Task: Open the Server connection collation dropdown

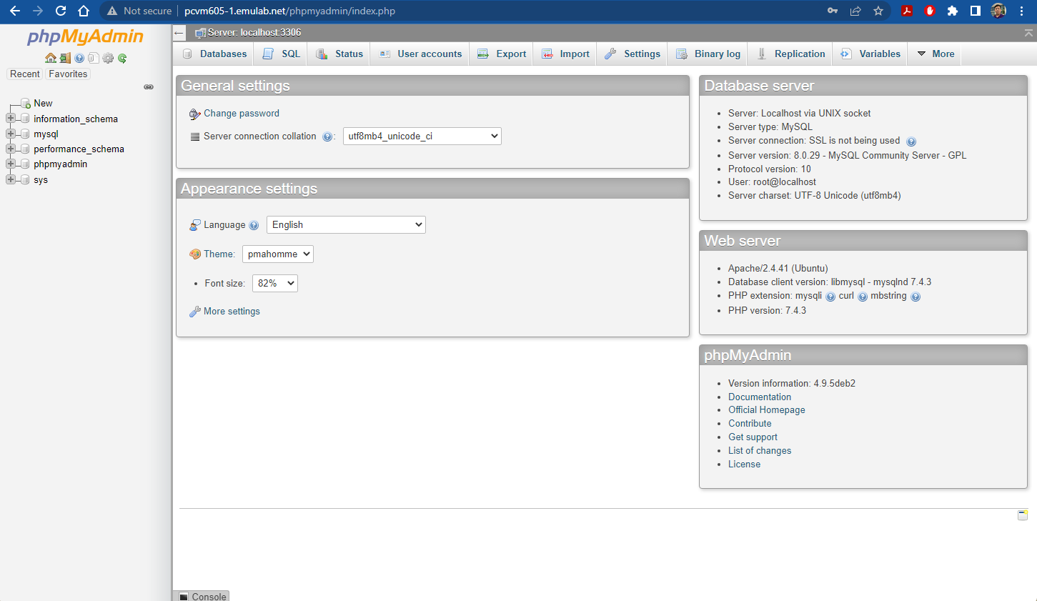Action: (x=422, y=136)
